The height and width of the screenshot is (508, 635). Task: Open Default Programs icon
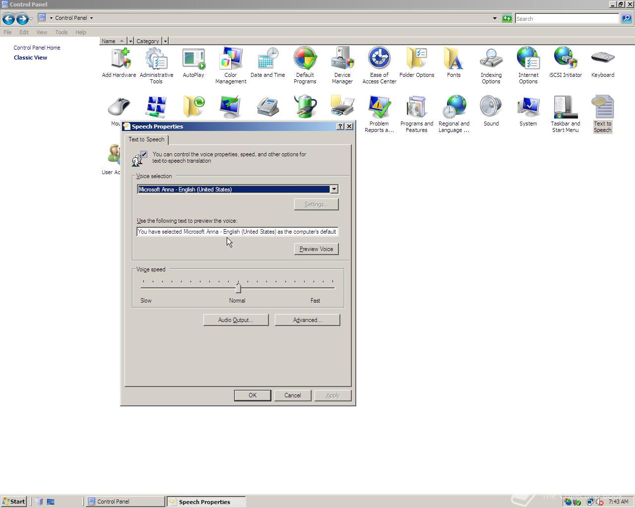click(305, 65)
